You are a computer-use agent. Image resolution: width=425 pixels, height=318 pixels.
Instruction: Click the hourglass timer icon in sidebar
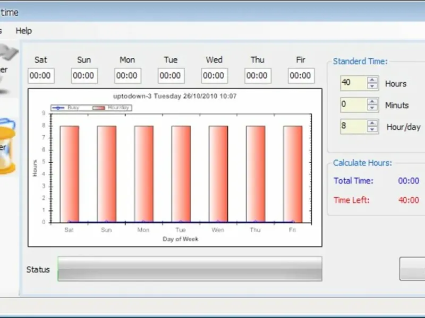coord(7,146)
